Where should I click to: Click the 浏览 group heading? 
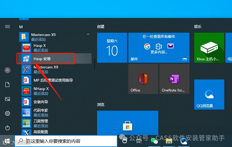pyautogui.click(x=101, y=104)
